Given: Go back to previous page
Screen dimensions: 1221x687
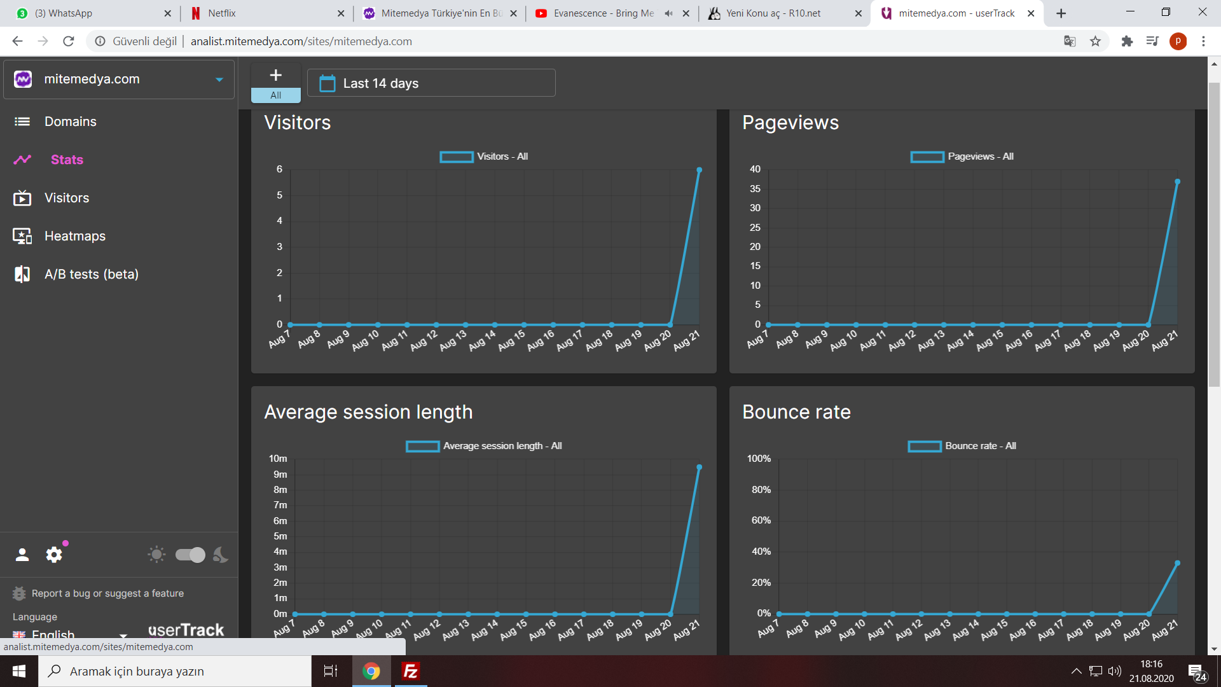Looking at the screenshot, I should coord(17,41).
